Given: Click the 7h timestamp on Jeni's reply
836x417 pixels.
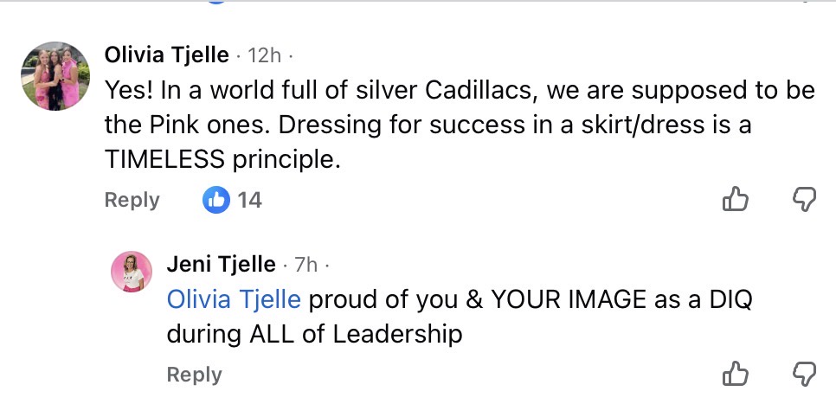Looking at the screenshot, I should coord(305,264).
